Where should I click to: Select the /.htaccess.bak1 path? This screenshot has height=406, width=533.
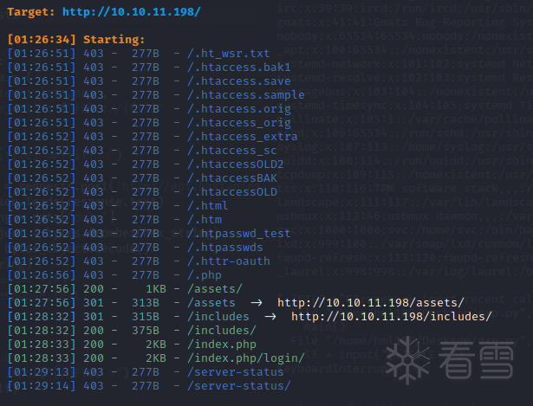point(239,68)
